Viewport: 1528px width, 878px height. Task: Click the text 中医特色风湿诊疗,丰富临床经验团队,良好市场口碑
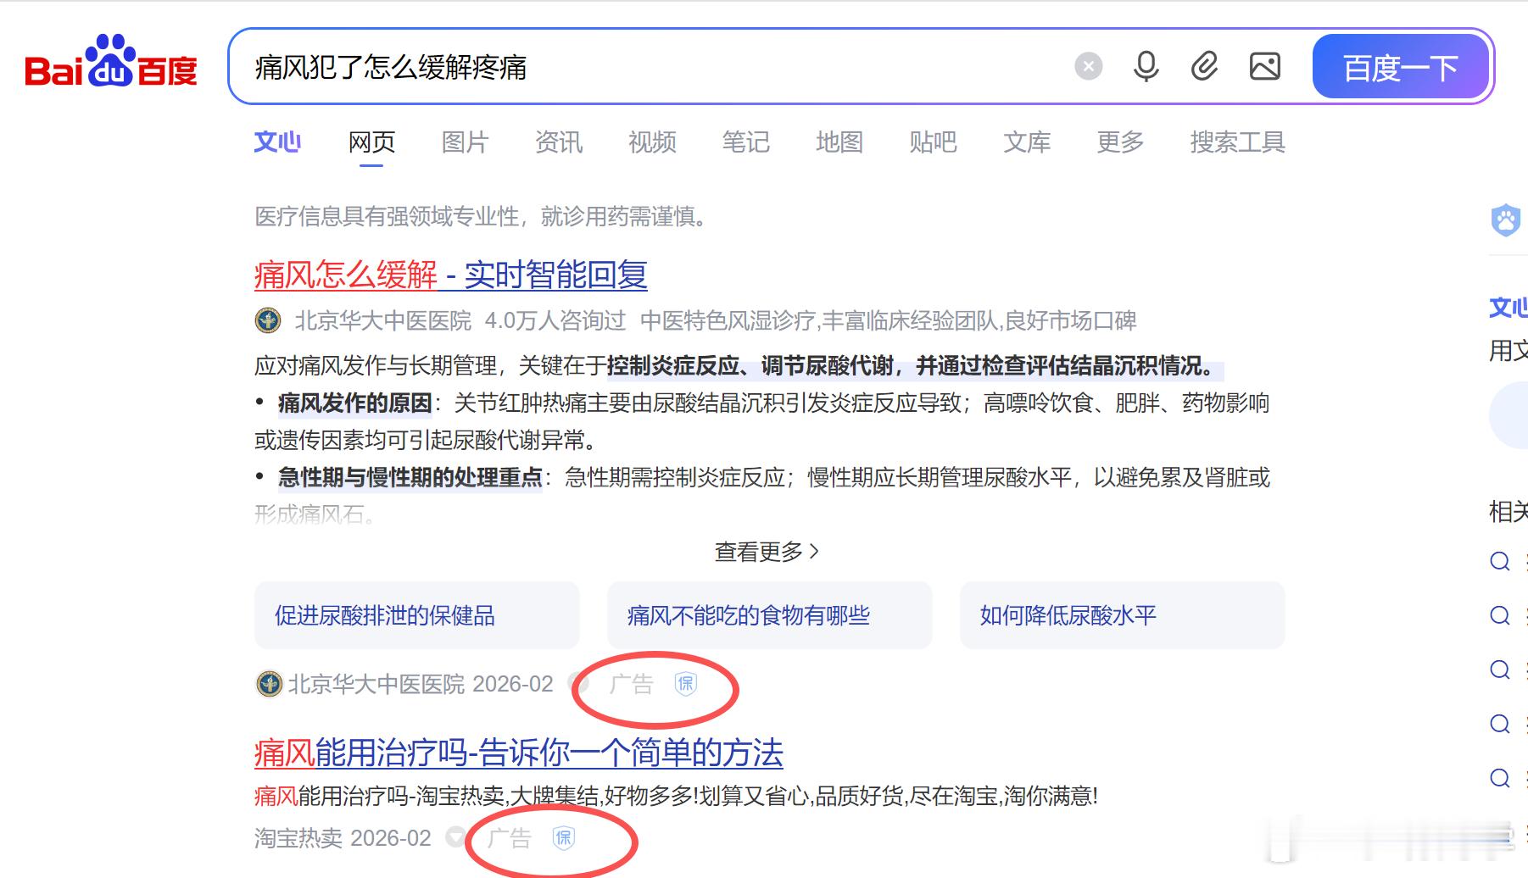(889, 321)
